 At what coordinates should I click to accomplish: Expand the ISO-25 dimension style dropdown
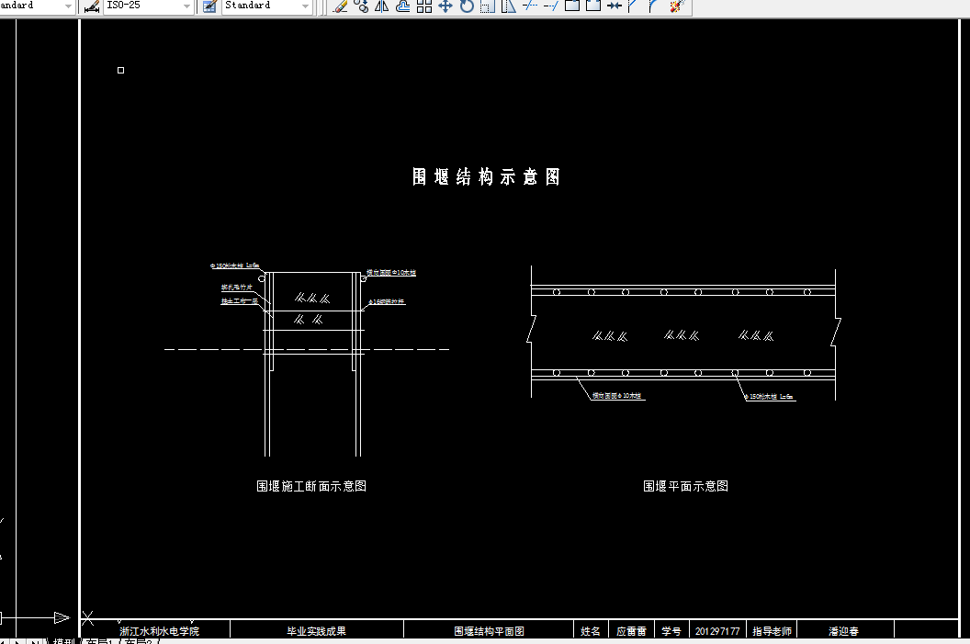[186, 6]
